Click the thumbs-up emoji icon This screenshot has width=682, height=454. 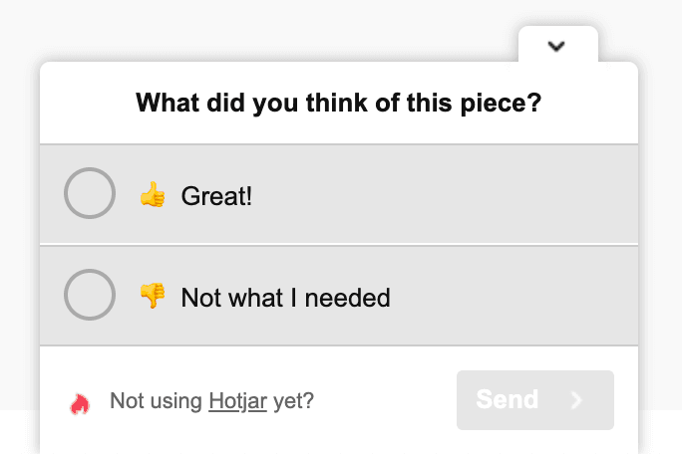click(153, 196)
